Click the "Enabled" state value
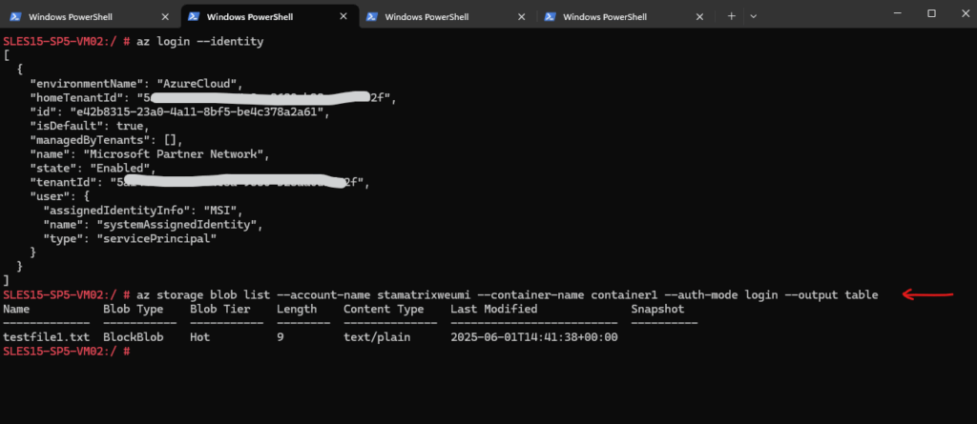 (x=120, y=169)
